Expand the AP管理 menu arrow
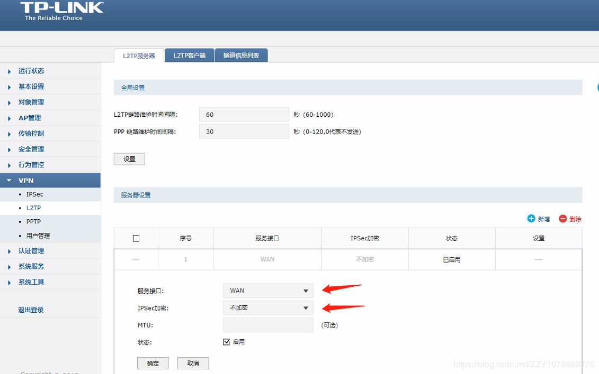This screenshot has height=374, width=599. pos(9,118)
